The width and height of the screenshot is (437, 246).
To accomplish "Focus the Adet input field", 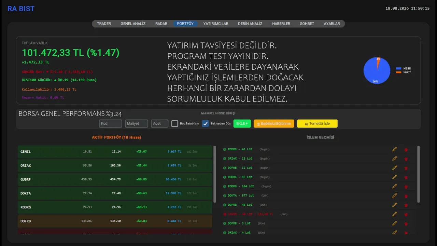I will (160, 123).
